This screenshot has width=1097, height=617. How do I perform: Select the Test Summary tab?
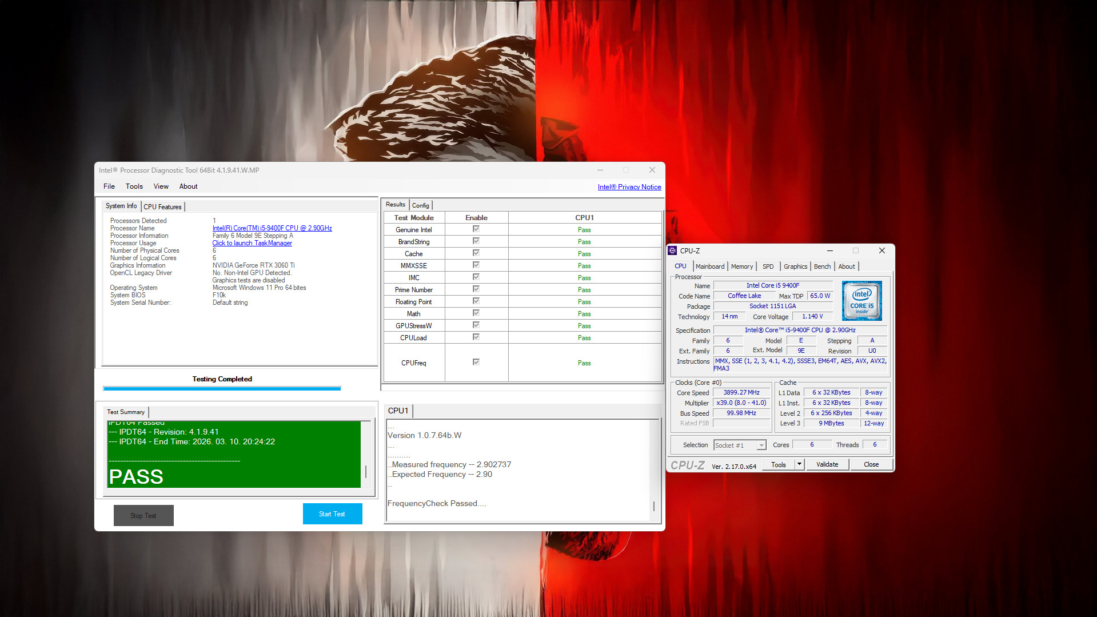click(x=126, y=412)
